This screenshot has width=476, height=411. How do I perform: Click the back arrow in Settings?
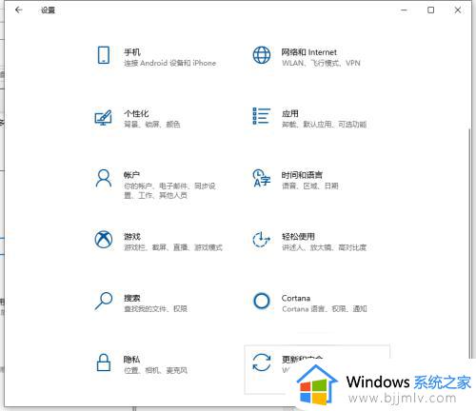[19, 10]
